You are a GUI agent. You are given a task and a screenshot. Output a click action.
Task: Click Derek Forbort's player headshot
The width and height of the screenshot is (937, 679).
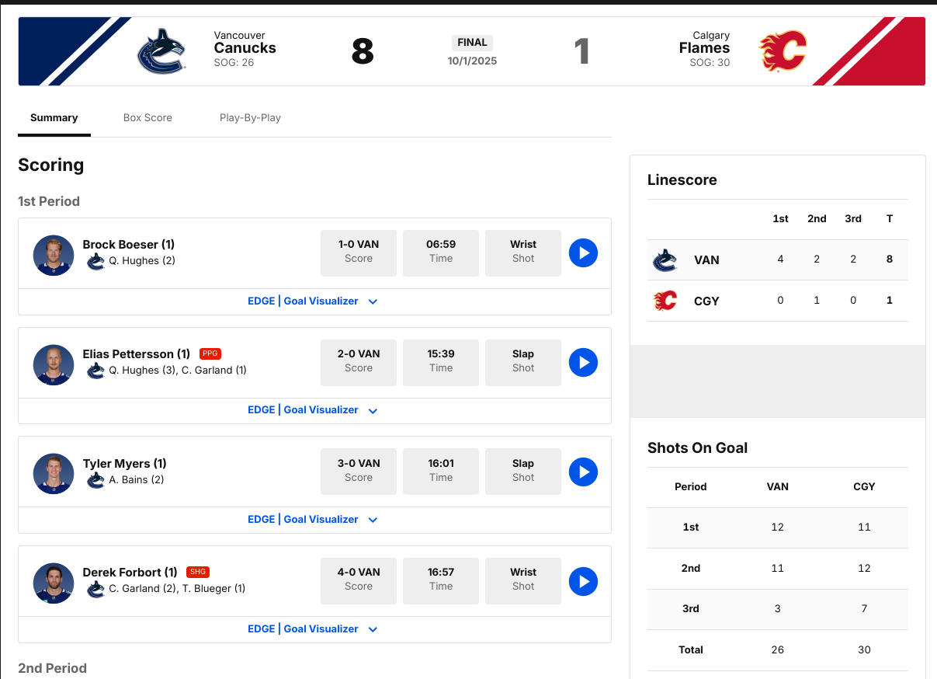[x=54, y=583]
